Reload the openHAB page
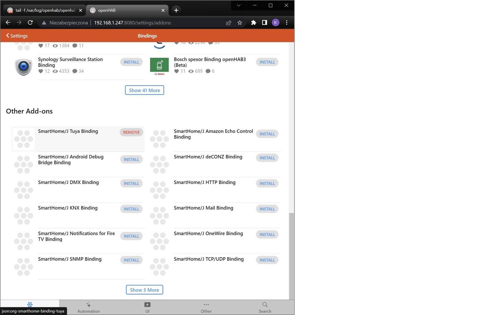 (x=30, y=22)
